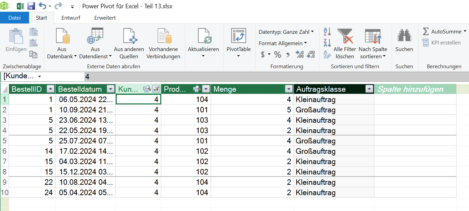Expand the Aktualisieren dropdown arrow
This screenshot has height=211, width=469.
coord(203,56)
